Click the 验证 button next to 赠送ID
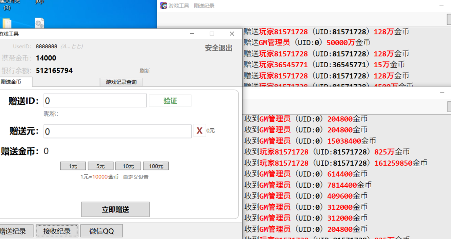The height and width of the screenshot is (239, 451). [x=170, y=101]
